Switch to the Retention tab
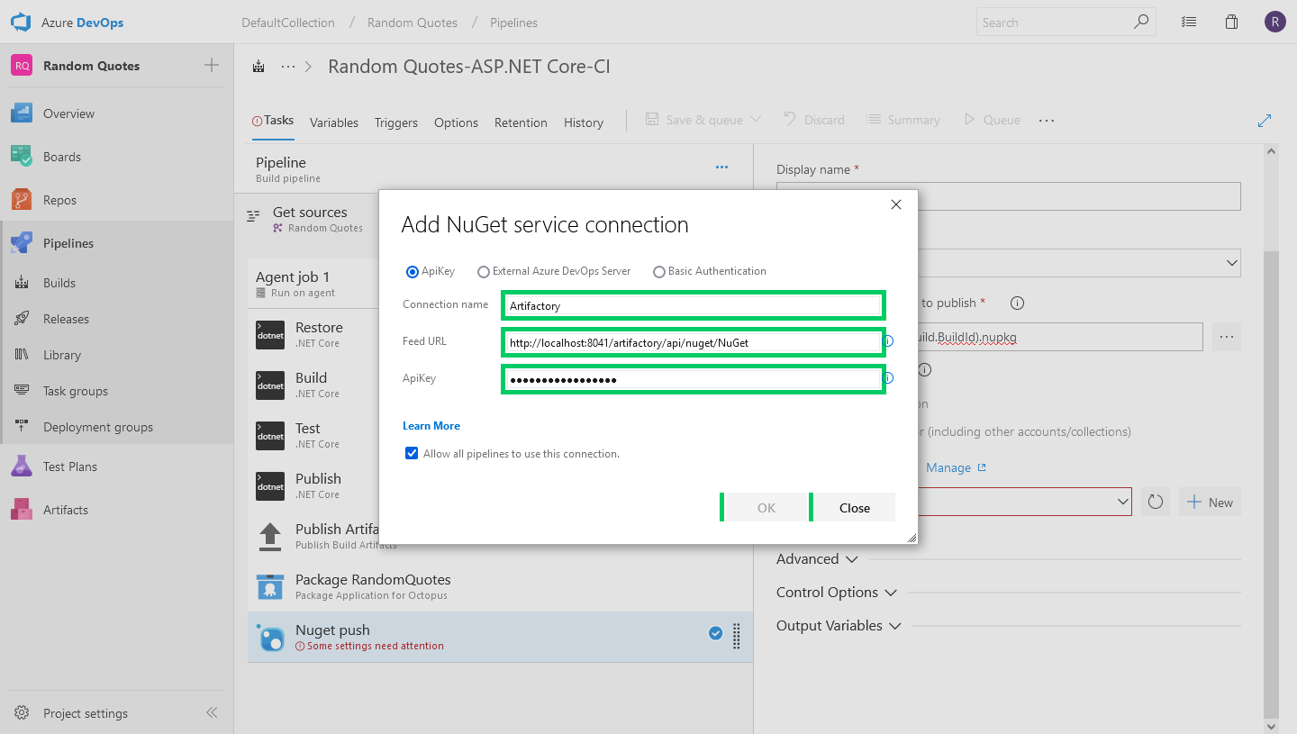 tap(521, 122)
